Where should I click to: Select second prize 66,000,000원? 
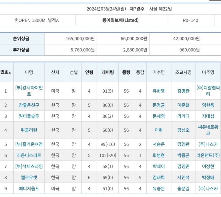click(134, 39)
